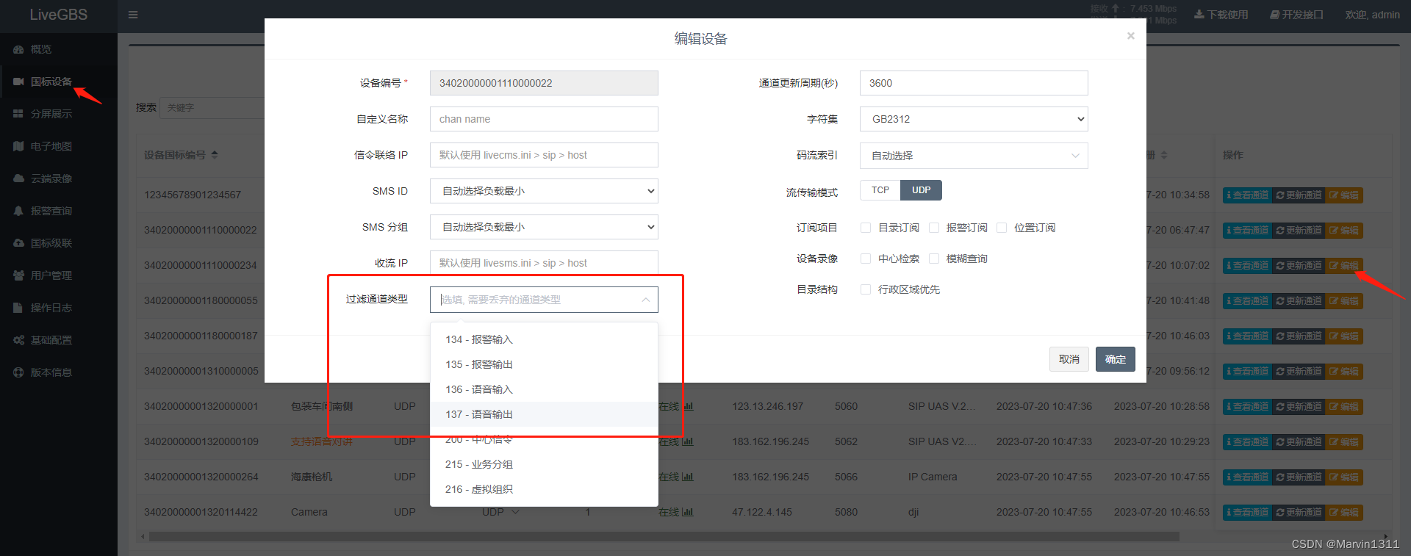Click the 用户管理 users icon
Screen dimensions: 1411x556
pos(18,275)
